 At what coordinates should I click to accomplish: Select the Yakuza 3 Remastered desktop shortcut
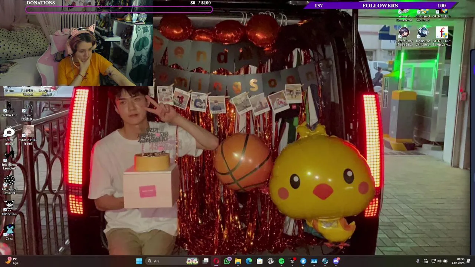coord(404,16)
